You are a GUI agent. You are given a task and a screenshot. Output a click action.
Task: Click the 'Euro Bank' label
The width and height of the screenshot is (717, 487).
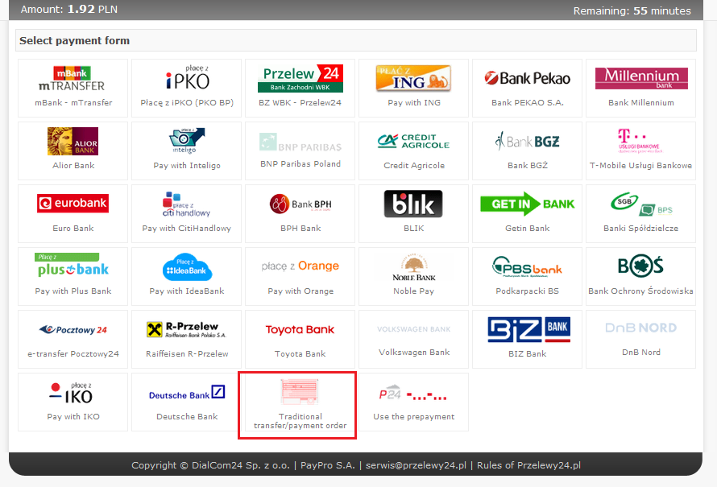(73, 229)
